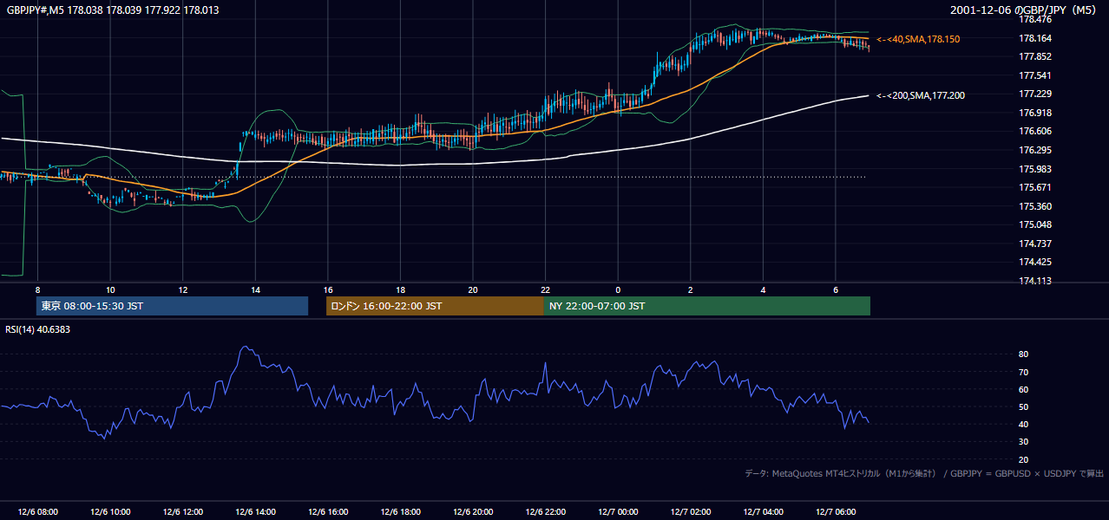Click the 176.918 price axis value

(1036, 114)
